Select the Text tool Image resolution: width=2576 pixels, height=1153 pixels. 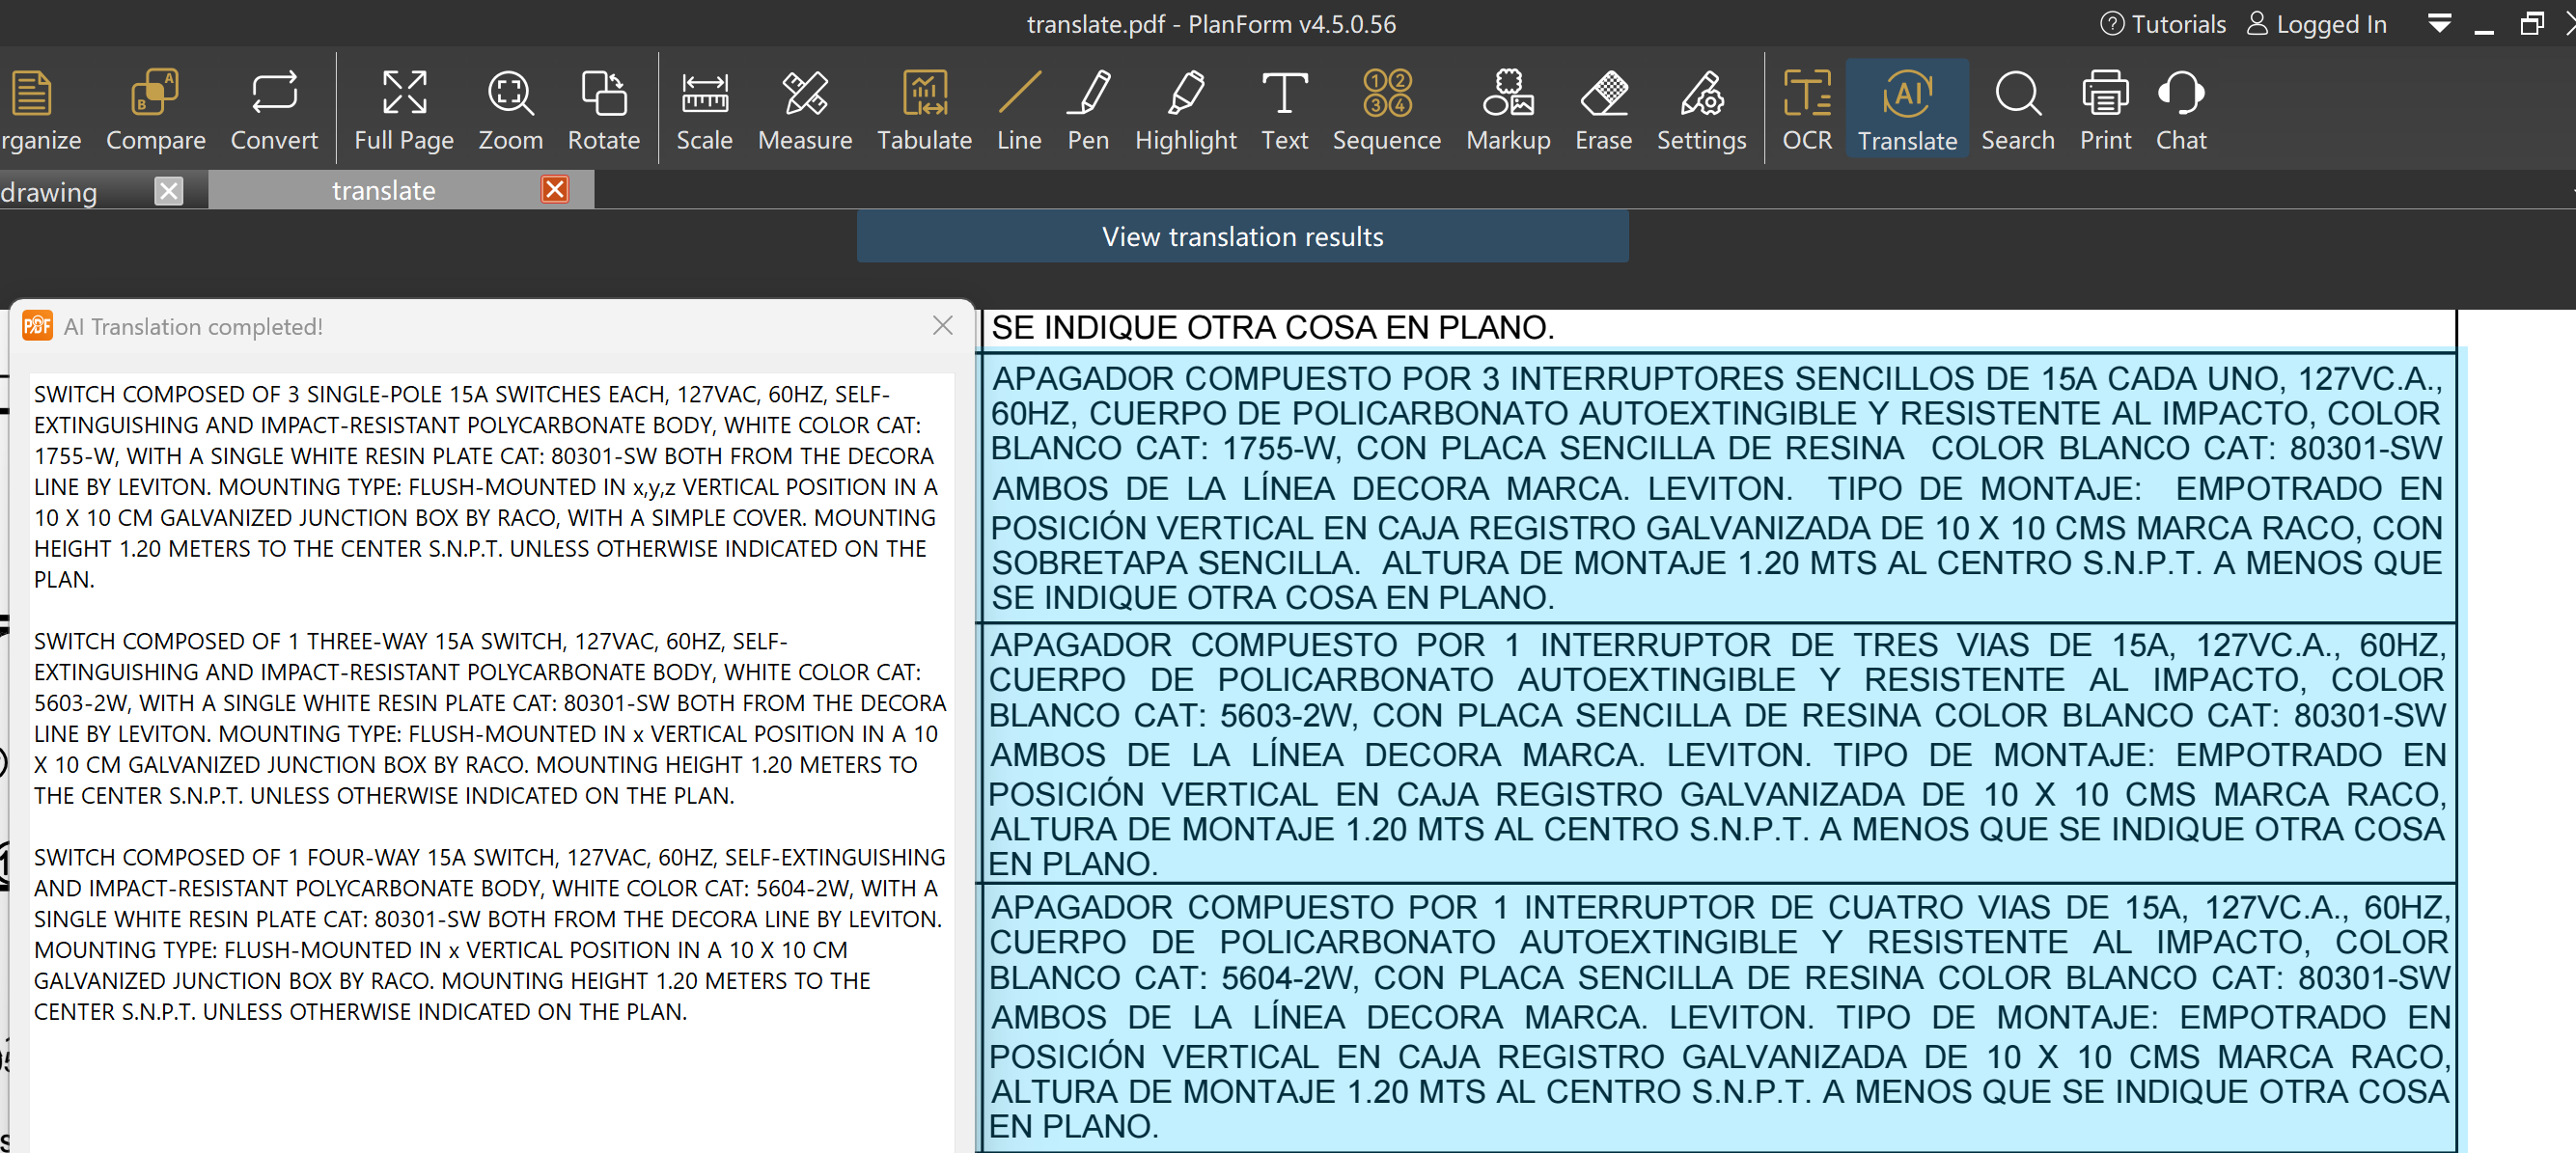click(1284, 109)
